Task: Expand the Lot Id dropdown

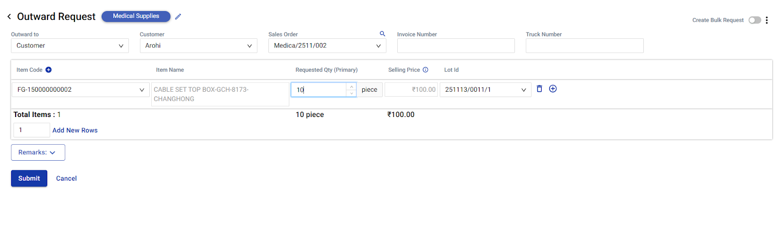Action: point(485,90)
